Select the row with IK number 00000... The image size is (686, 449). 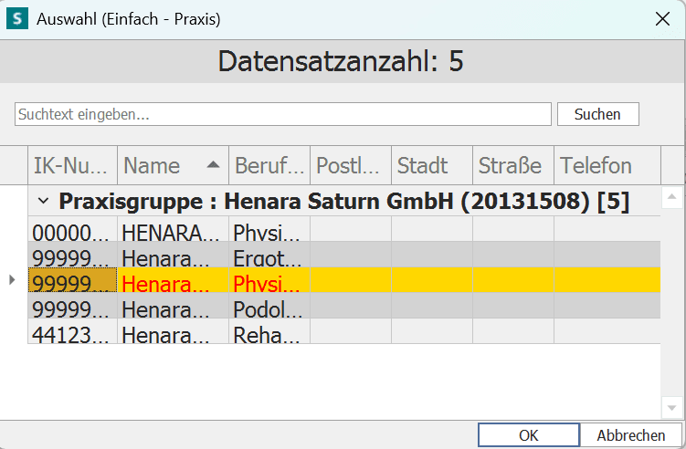coord(344,229)
